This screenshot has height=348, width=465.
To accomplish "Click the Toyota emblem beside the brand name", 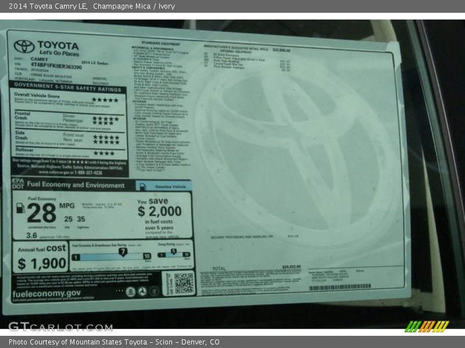I will (x=24, y=46).
